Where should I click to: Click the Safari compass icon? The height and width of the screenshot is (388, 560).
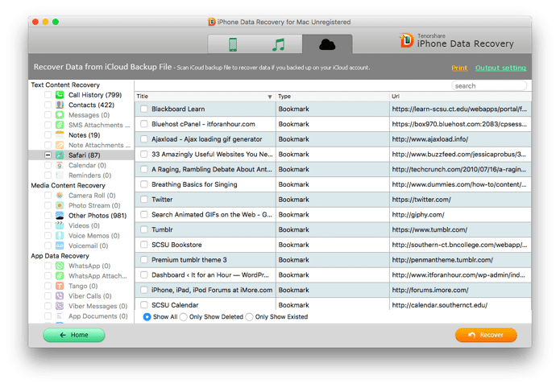60,155
